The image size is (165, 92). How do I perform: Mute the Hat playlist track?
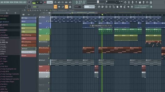click(49, 40)
